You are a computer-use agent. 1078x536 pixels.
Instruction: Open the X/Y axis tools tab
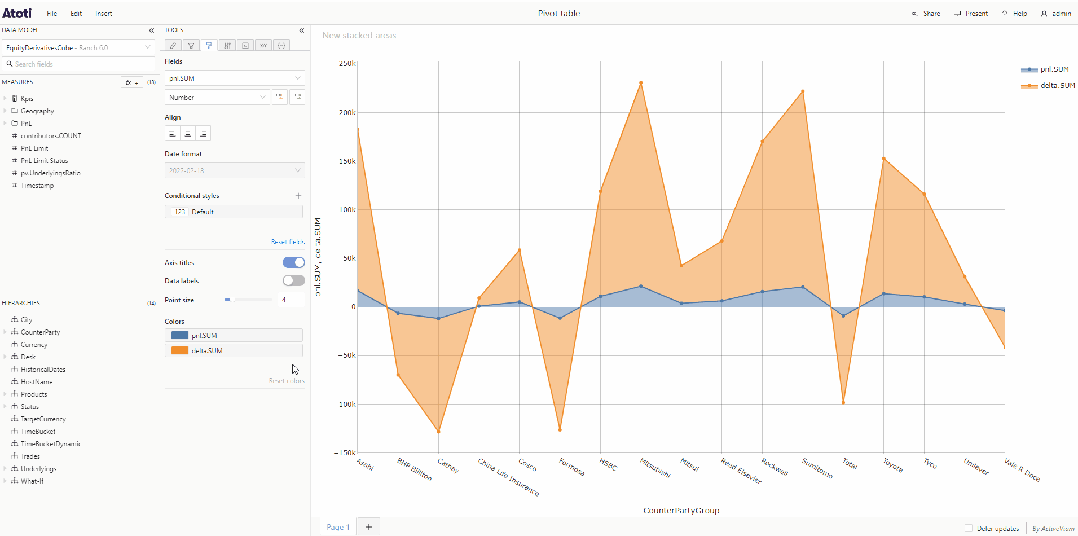pos(263,46)
